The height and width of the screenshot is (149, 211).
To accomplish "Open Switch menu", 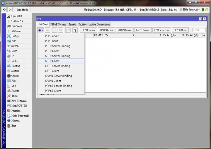I will [19, 46].
